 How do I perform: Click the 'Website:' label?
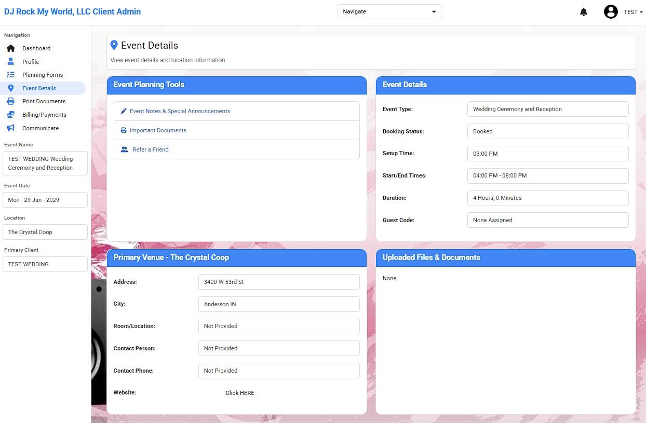pos(125,392)
